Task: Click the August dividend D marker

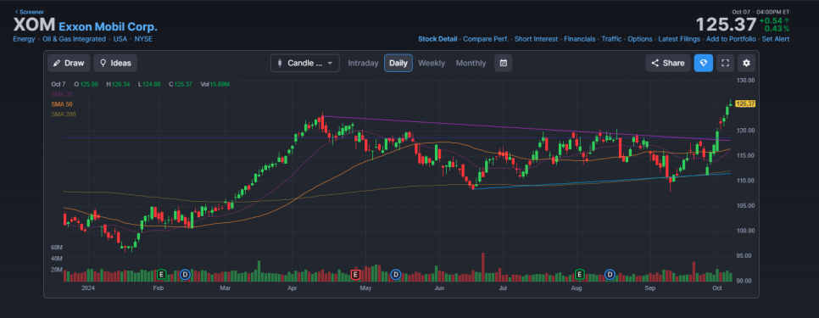Action: pyautogui.click(x=610, y=274)
